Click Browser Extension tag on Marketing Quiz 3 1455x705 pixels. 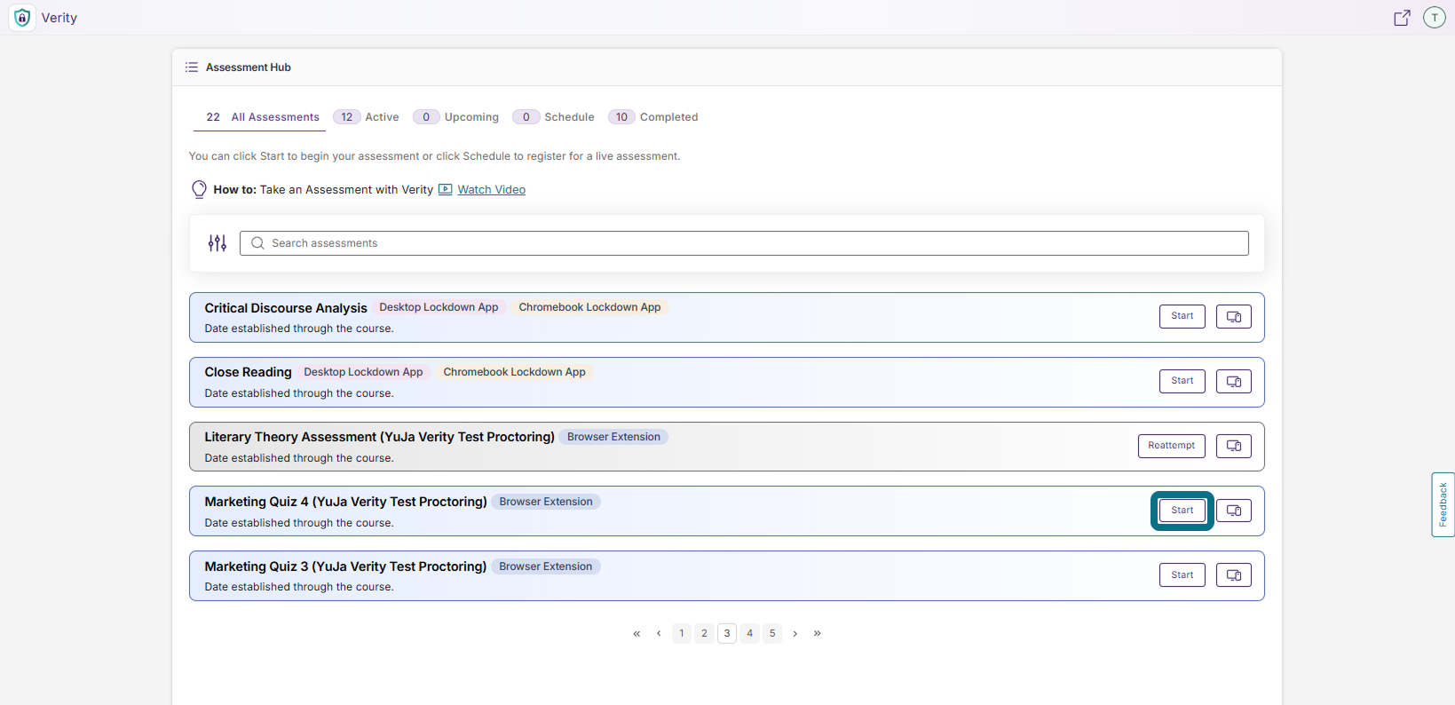click(x=546, y=566)
